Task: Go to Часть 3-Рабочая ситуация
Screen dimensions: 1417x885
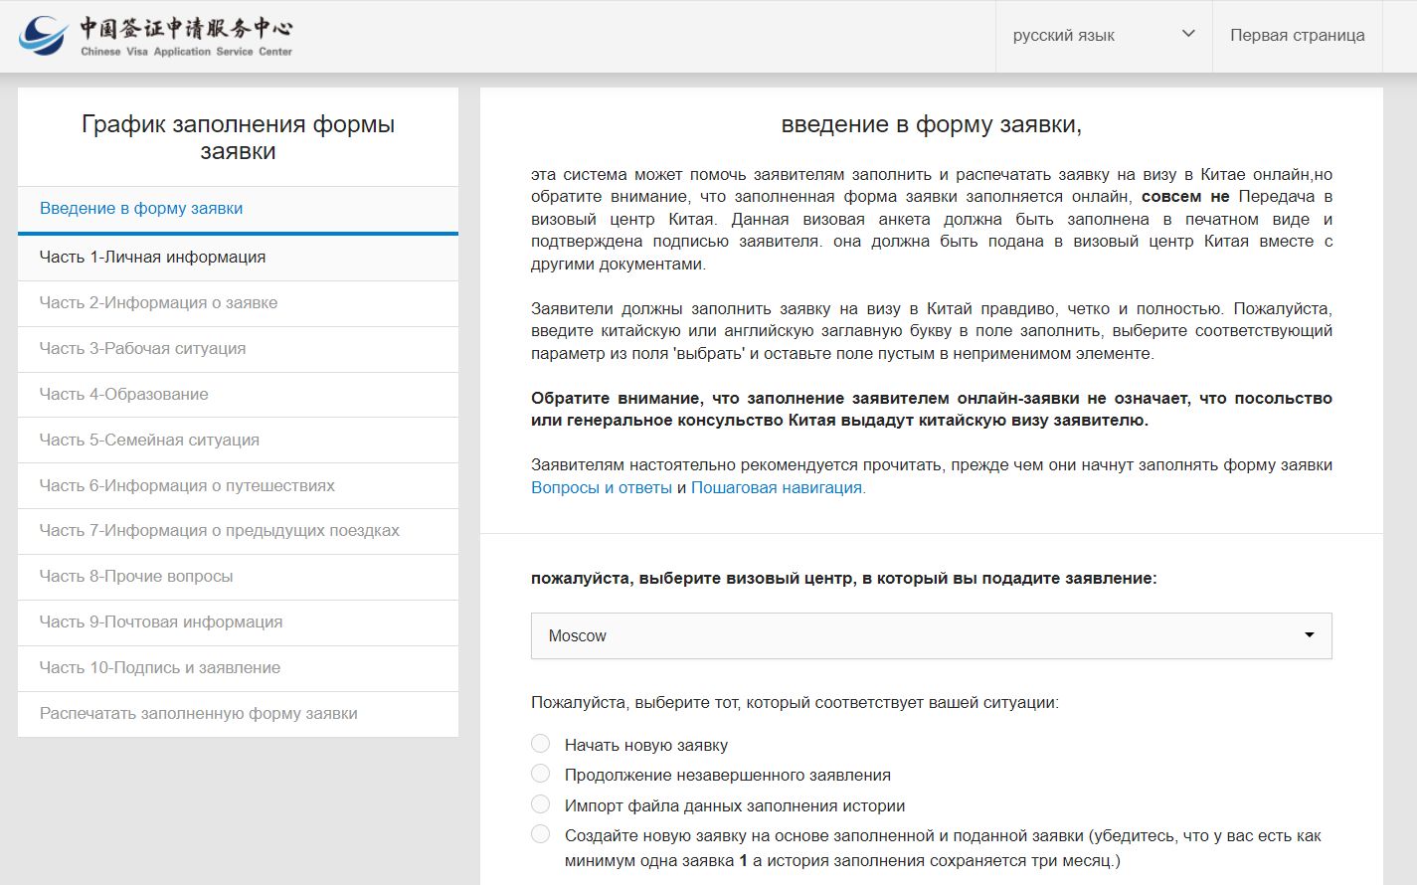Action: point(142,349)
